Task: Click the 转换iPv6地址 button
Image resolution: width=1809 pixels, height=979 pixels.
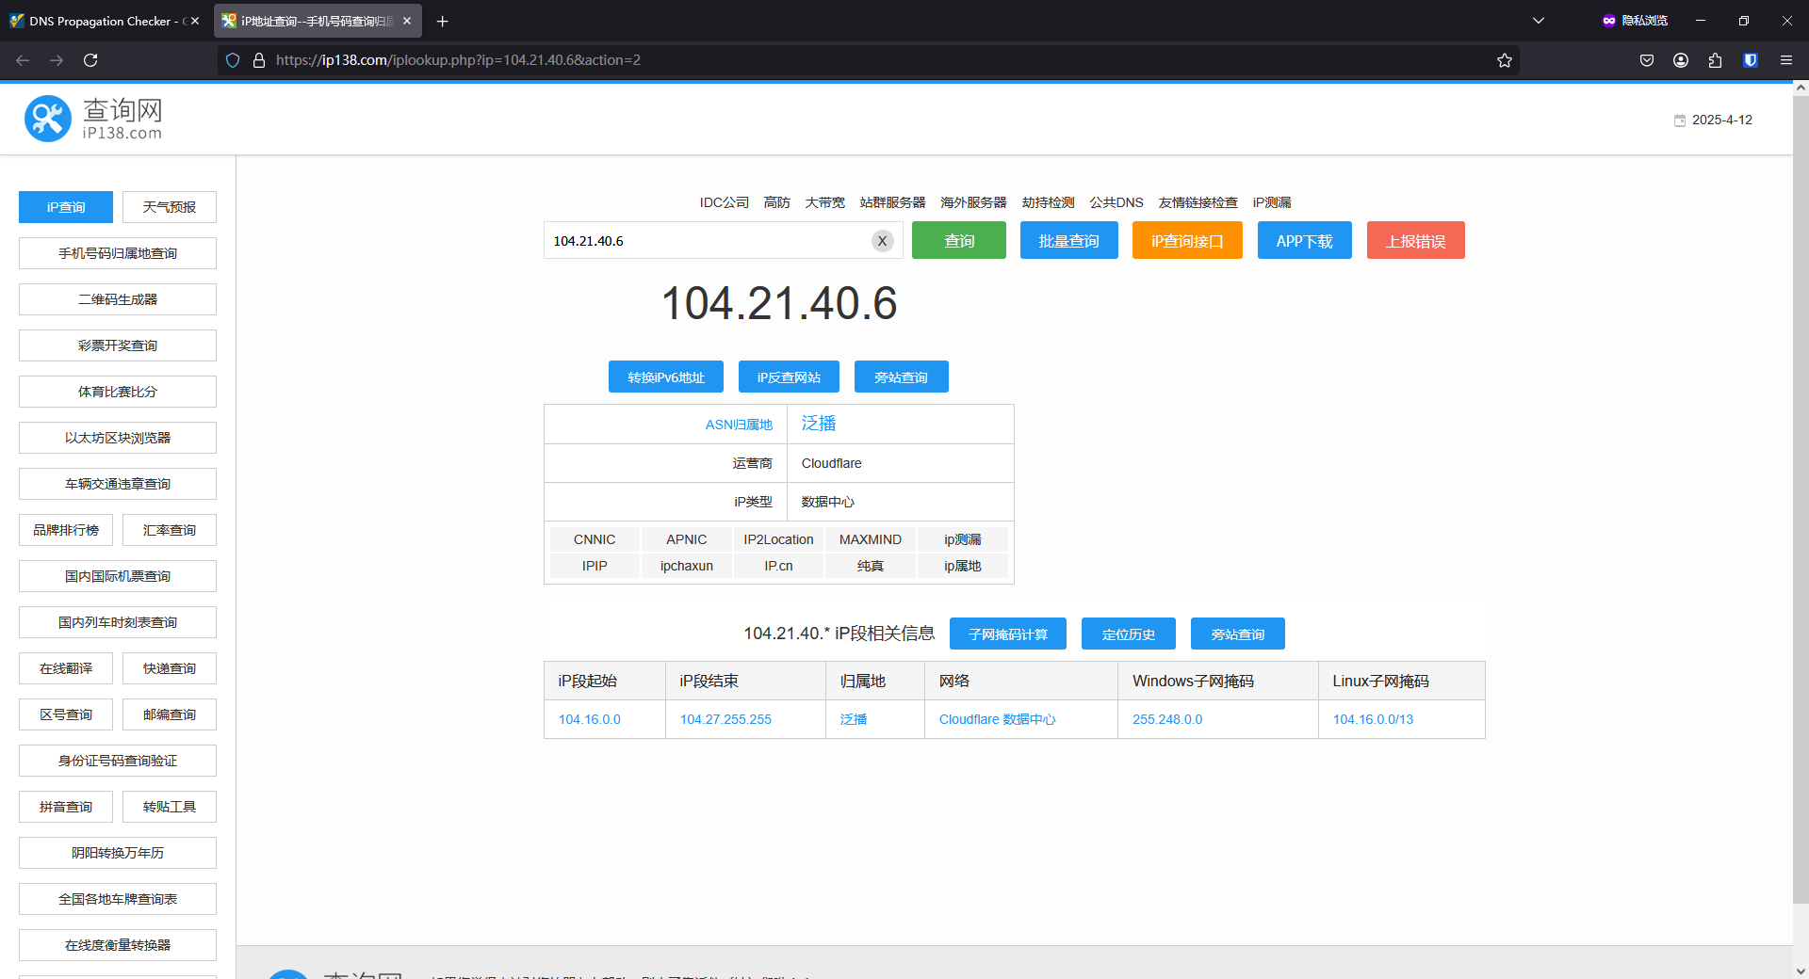Action: [x=666, y=377]
